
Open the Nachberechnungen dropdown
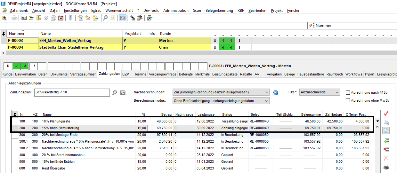[221, 92]
